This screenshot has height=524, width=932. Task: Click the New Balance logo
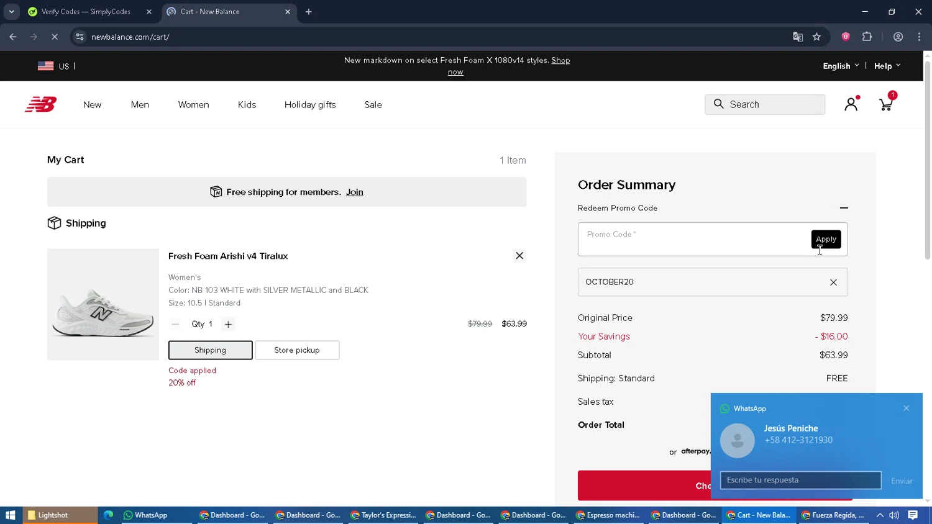tap(41, 104)
